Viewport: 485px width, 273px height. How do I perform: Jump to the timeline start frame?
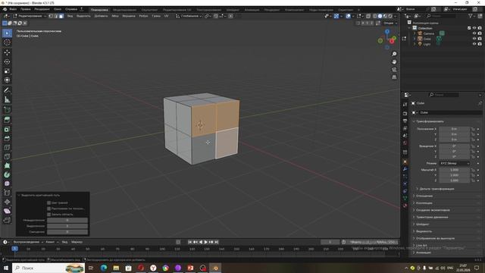click(190, 242)
